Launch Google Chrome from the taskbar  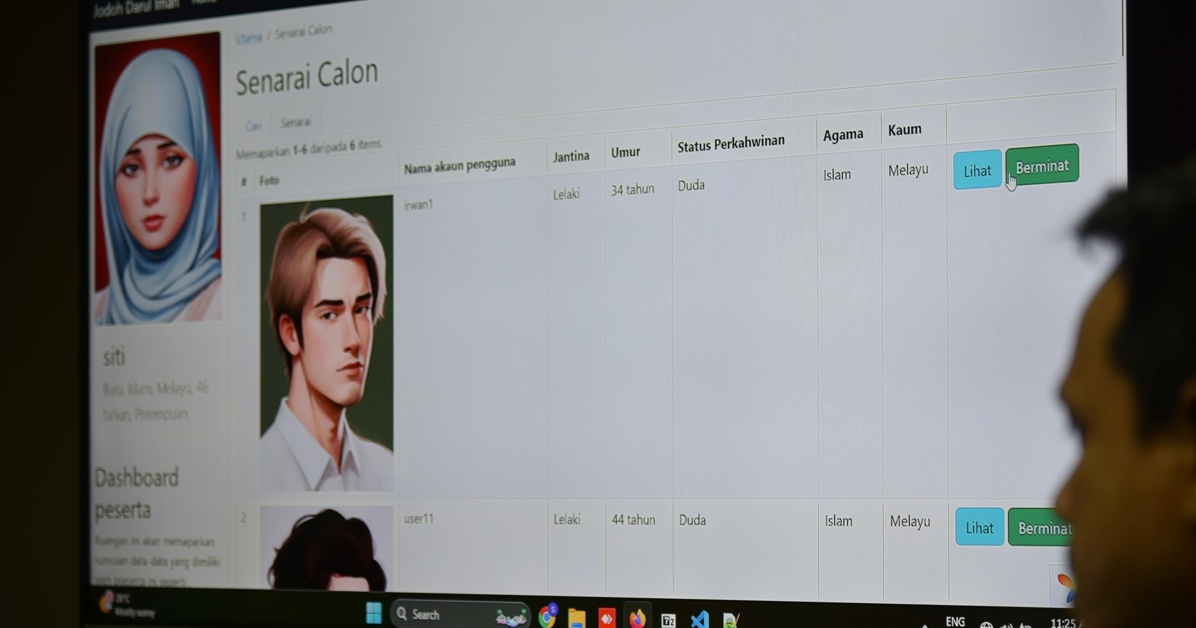click(547, 616)
